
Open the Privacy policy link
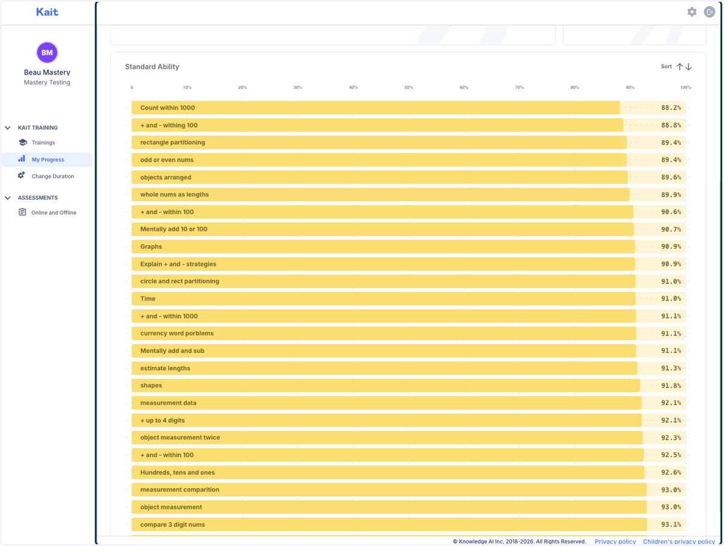615,542
